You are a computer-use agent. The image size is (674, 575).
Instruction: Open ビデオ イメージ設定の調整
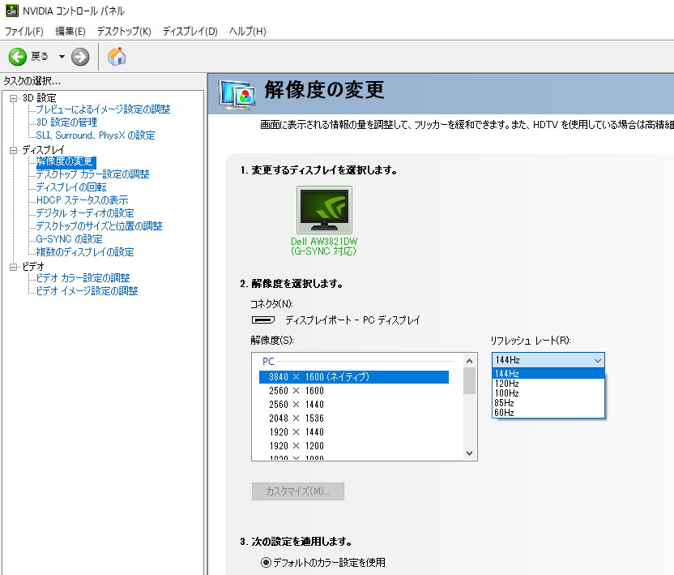(x=87, y=291)
